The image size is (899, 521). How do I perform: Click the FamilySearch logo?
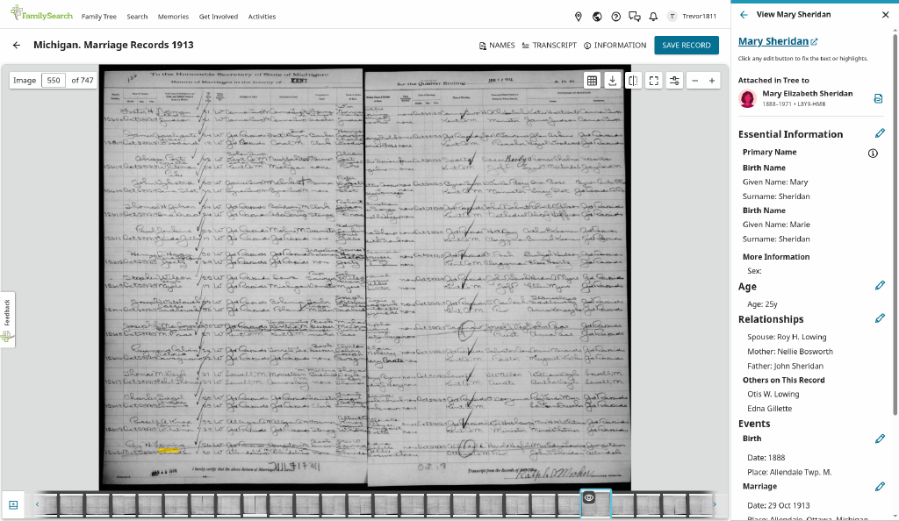coord(41,14)
